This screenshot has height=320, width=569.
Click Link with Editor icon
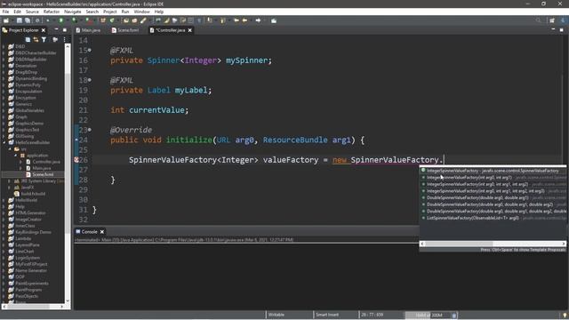36,39
